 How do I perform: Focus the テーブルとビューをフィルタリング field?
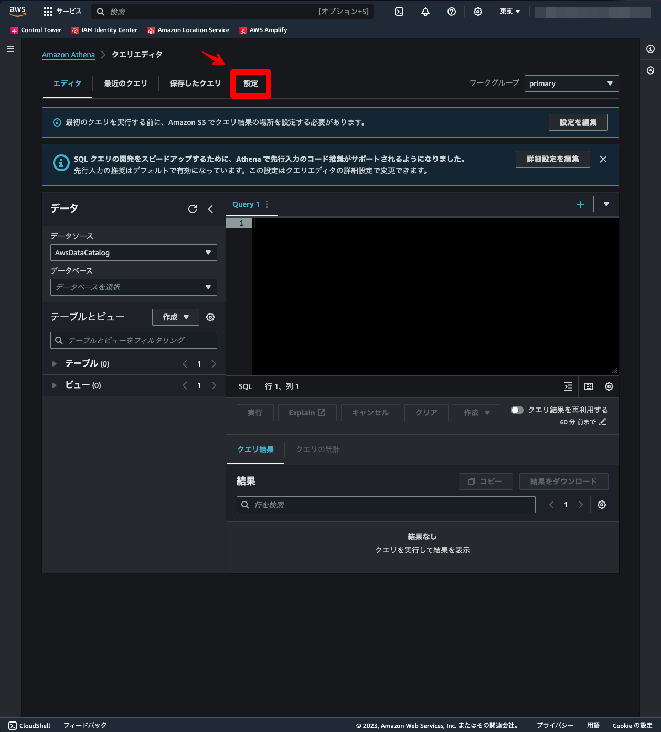[134, 340]
